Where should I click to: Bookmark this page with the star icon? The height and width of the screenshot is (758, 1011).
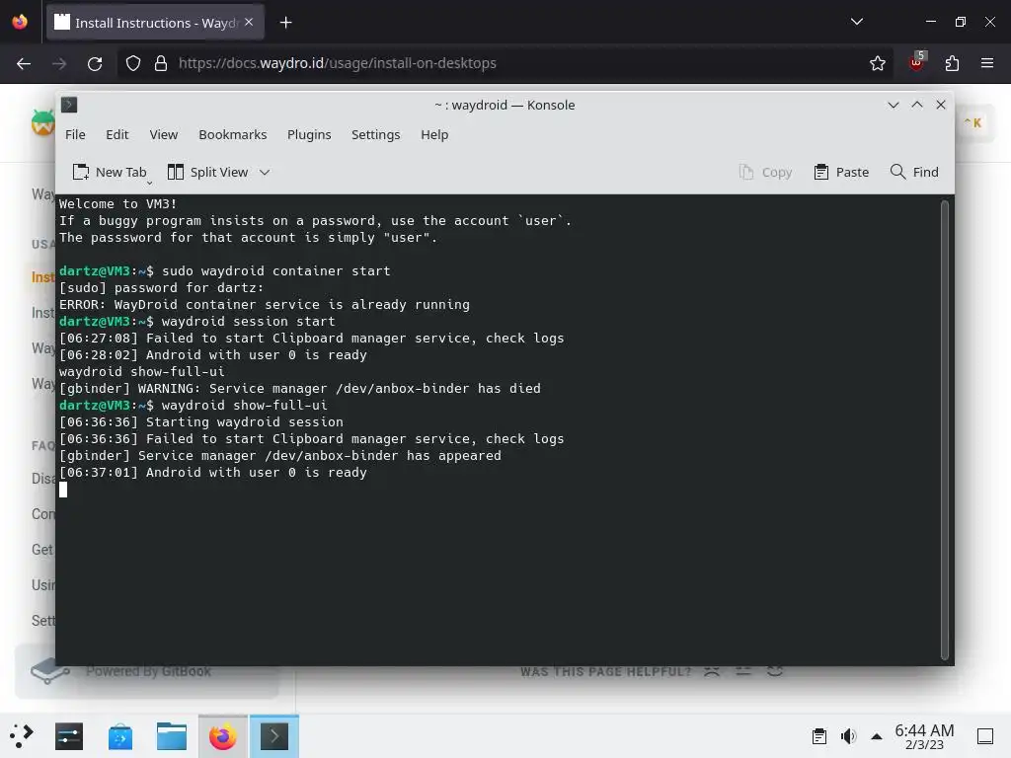point(877,63)
